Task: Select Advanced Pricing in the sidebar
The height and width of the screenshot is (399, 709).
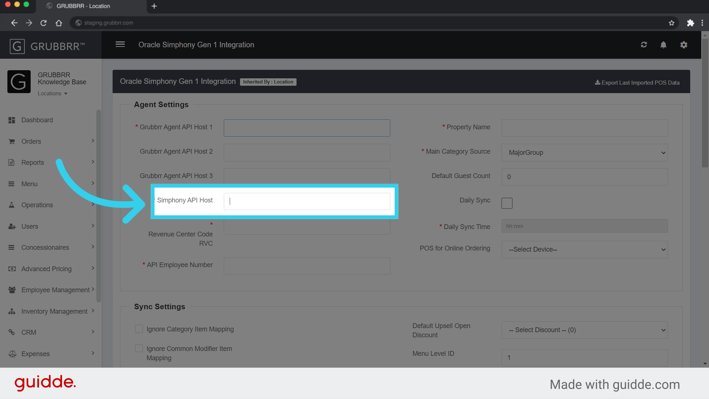Action: [x=47, y=269]
